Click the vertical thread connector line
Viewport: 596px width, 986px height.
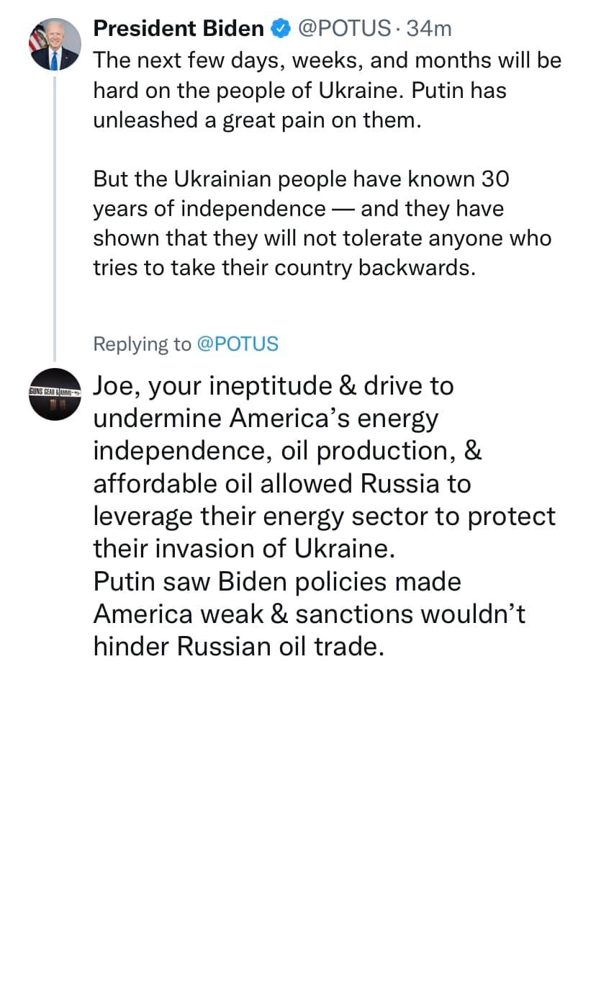pyautogui.click(x=54, y=216)
